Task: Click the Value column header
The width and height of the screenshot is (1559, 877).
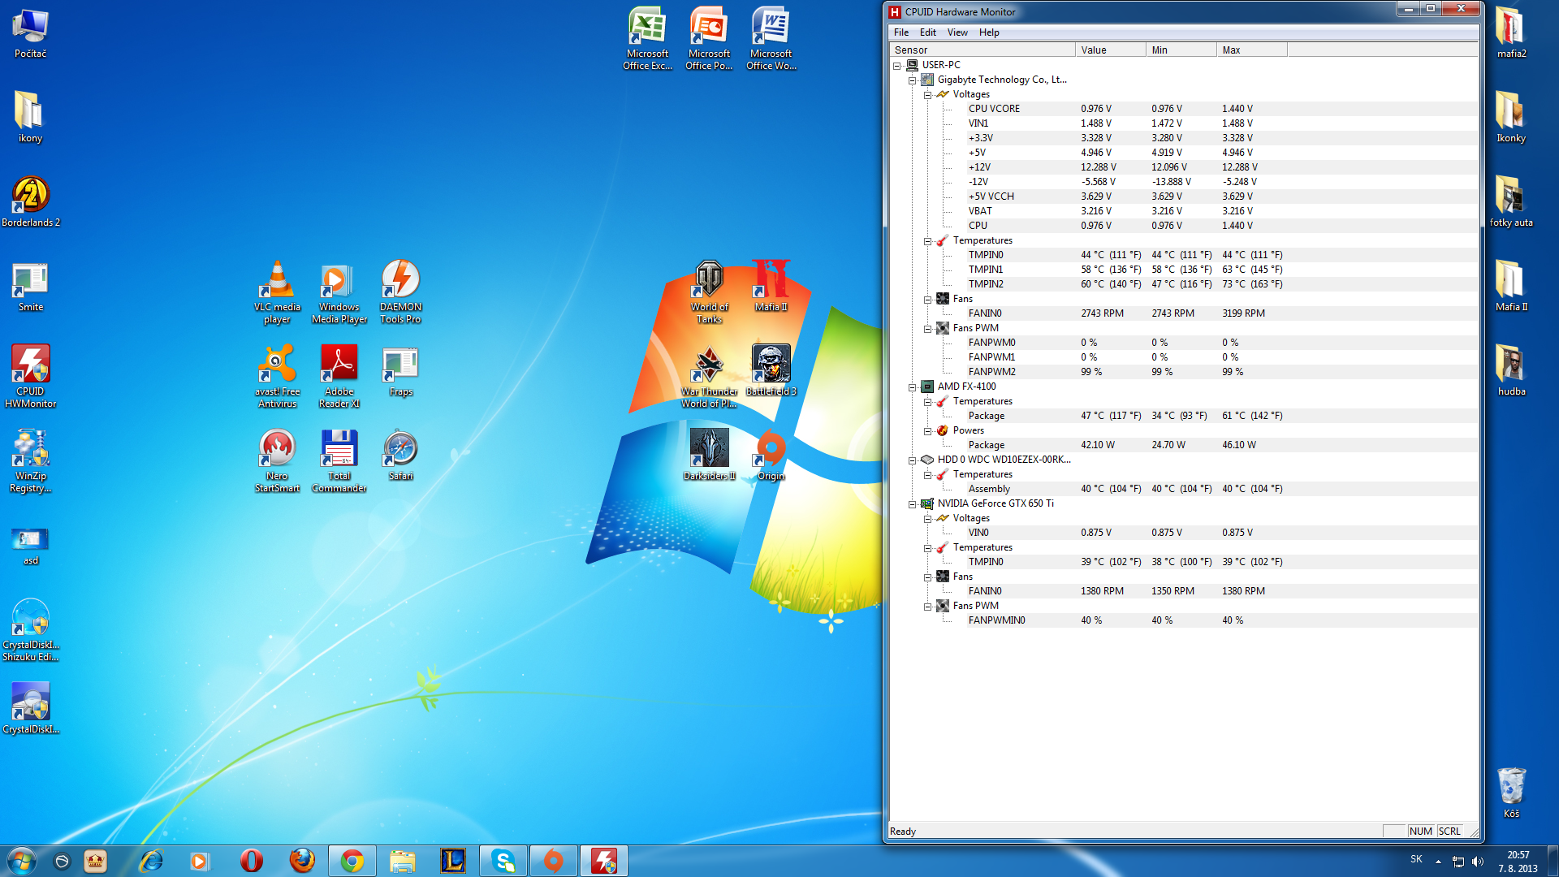Action: pyautogui.click(x=1111, y=50)
